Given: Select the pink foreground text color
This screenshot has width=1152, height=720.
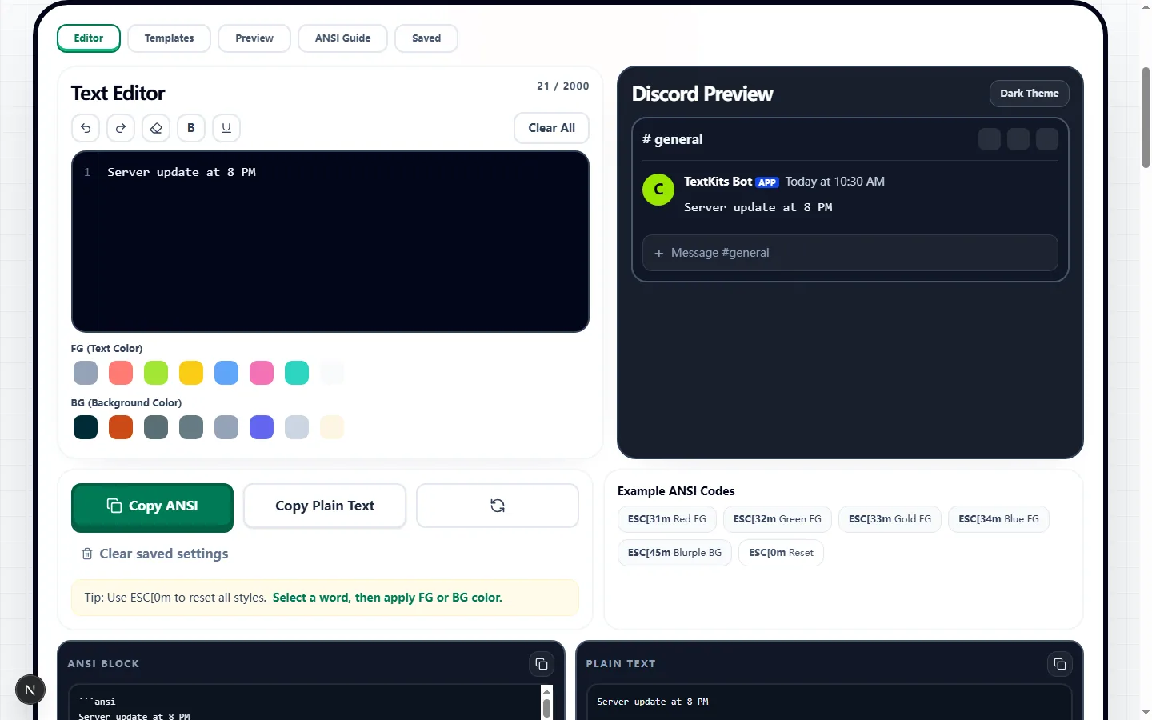Looking at the screenshot, I should tap(262, 373).
